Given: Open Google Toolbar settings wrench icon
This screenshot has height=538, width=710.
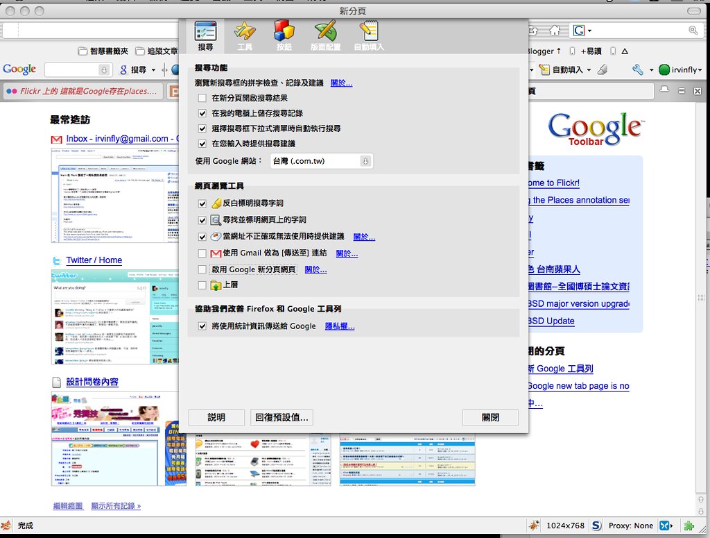Looking at the screenshot, I should coord(637,70).
